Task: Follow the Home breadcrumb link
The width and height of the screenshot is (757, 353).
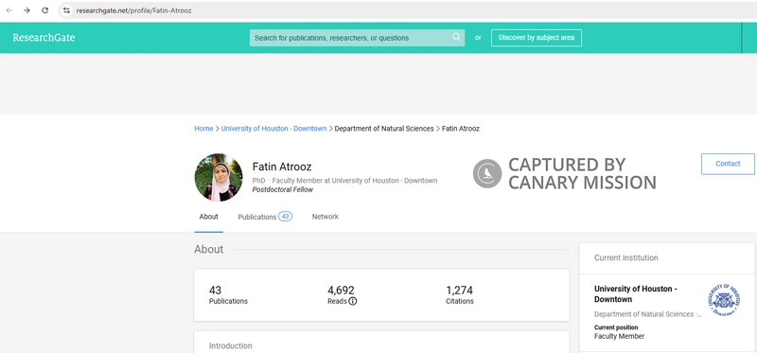Action: click(203, 129)
